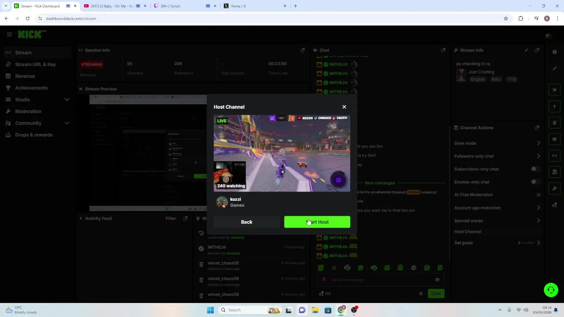Open the weather widget on taskbar
The image size is (564, 317).
[21, 310]
